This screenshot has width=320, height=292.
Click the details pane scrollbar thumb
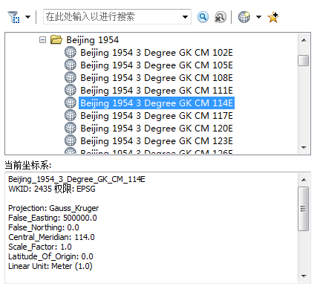coord(304,209)
